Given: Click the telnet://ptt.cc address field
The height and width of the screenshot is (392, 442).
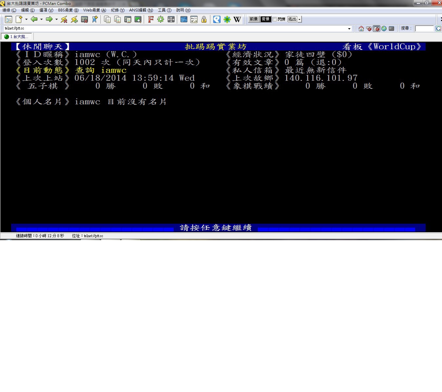Looking at the screenshot, I should click(175, 29).
